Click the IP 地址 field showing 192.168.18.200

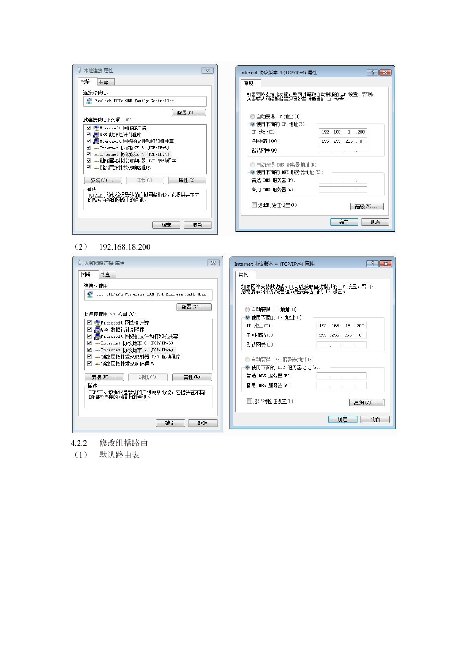pyautogui.click(x=341, y=326)
